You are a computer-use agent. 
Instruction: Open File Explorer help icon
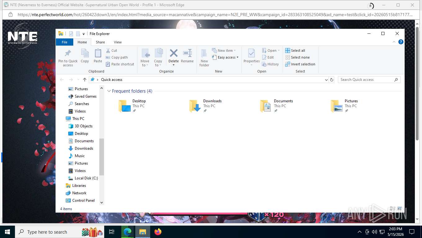pyautogui.click(x=401, y=42)
